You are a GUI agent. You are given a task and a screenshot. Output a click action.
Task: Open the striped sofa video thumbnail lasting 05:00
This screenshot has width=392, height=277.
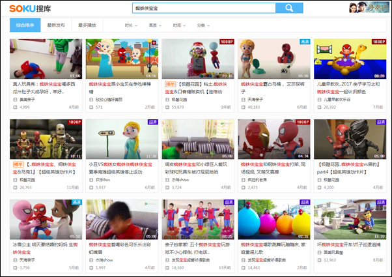pos(198,139)
